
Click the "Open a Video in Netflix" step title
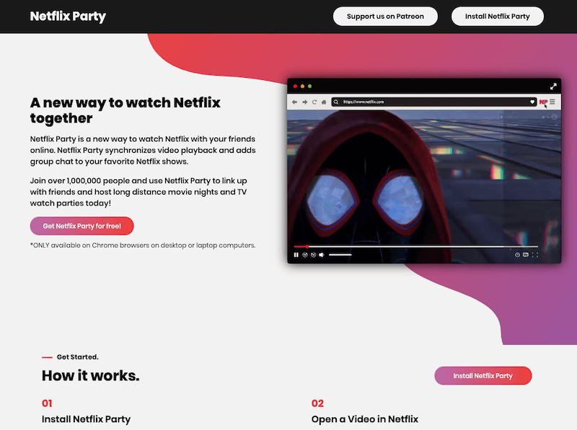click(x=365, y=419)
